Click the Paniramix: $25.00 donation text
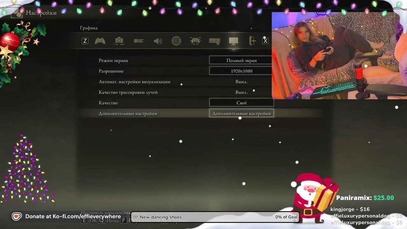The image size is (407, 229). [x=365, y=198]
